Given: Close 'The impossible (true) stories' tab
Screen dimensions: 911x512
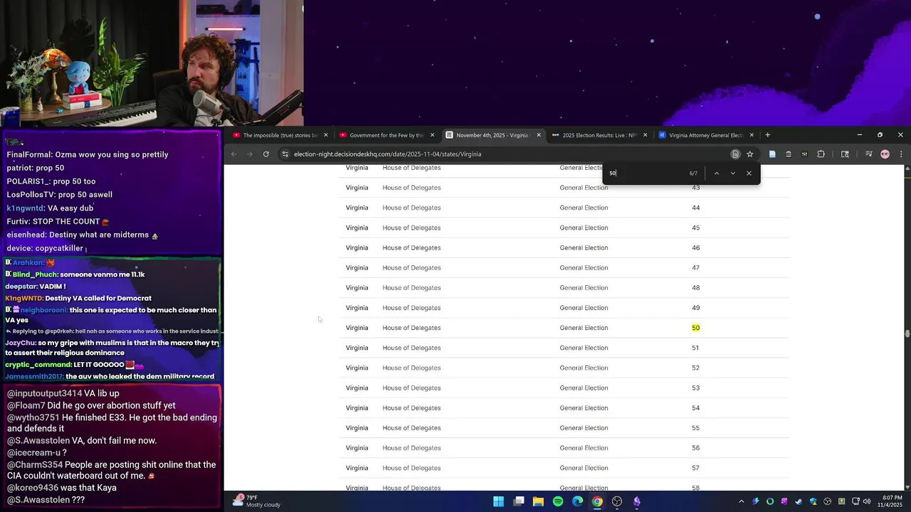Looking at the screenshot, I should (326, 135).
